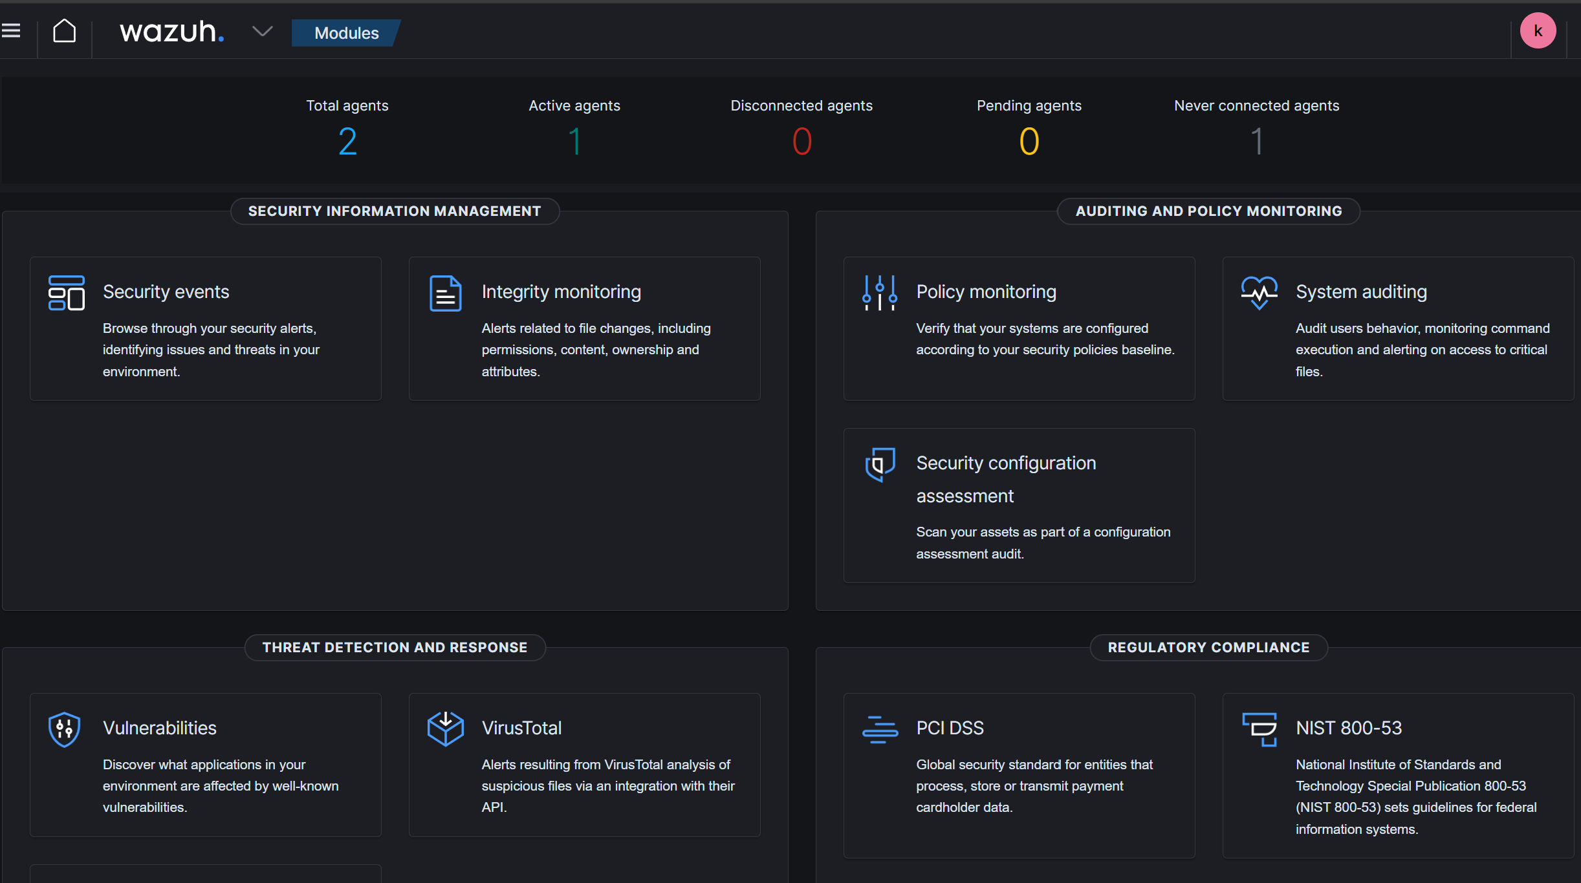
Task: Click the NIST 800-53 icon
Action: [x=1259, y=729]
